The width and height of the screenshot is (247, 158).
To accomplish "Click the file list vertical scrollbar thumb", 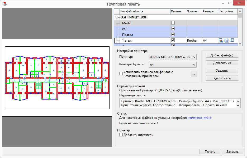I will 240,16.
